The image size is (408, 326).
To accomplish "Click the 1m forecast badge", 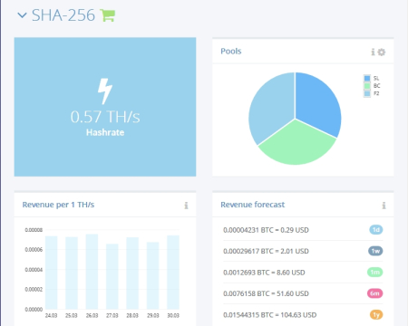I will [375, 273].
